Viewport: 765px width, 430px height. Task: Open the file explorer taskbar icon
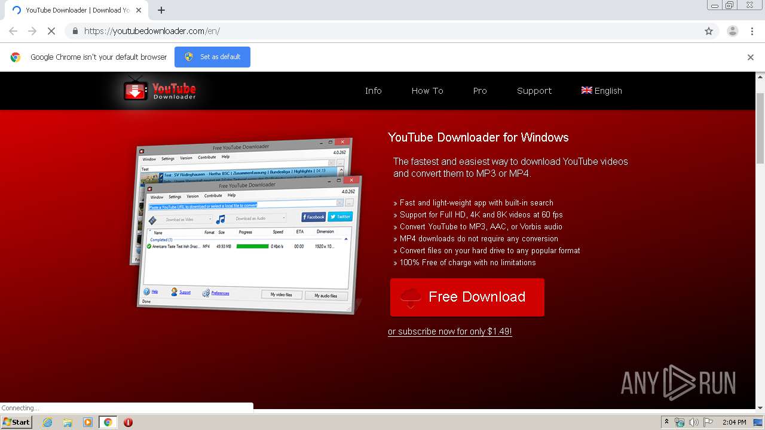68,422
